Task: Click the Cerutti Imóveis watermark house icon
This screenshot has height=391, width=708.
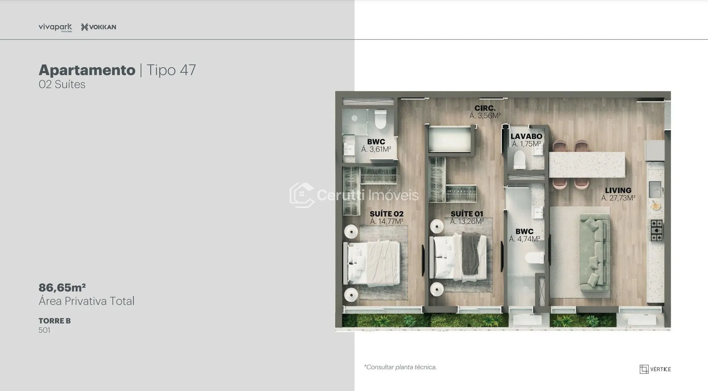Action: (301, 195)
